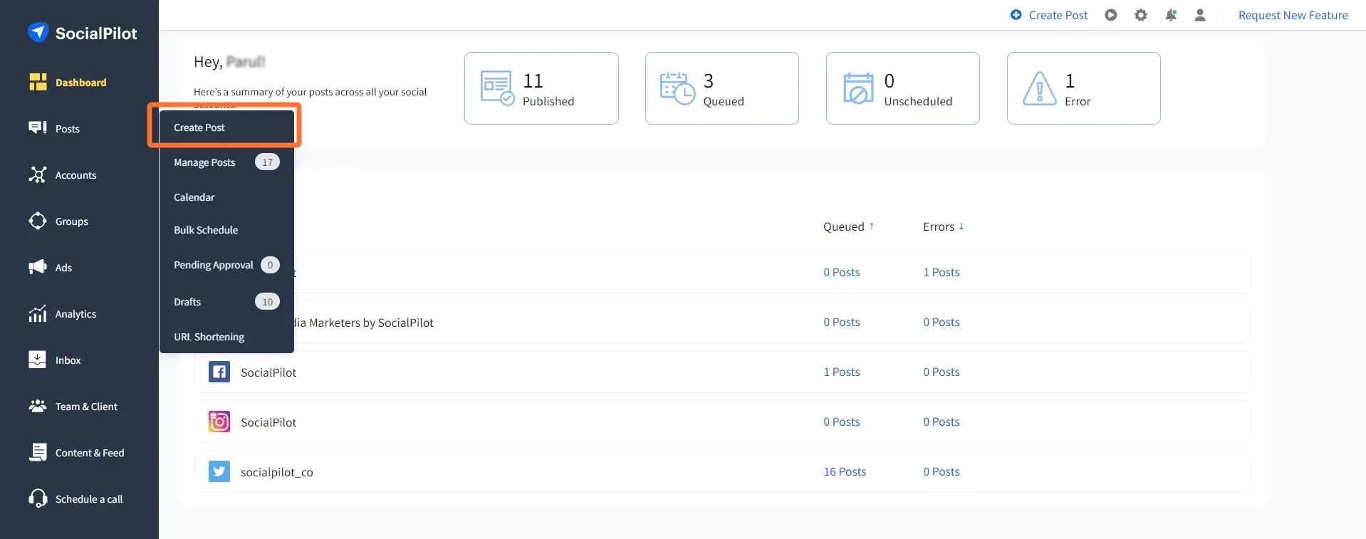Open the 3 Queued summary card
1366x539 pixels.
(x=722, y=88)
